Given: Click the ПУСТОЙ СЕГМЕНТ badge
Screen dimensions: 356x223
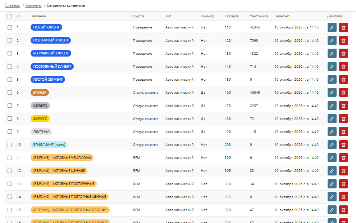Looking at the screenshot, I should click(48, 79).
